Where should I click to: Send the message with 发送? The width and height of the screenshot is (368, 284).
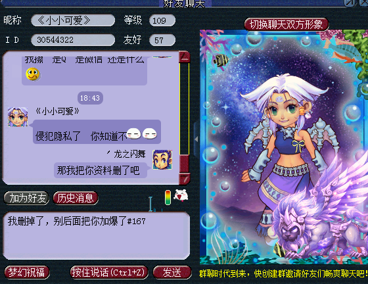[x=172, y=273]
